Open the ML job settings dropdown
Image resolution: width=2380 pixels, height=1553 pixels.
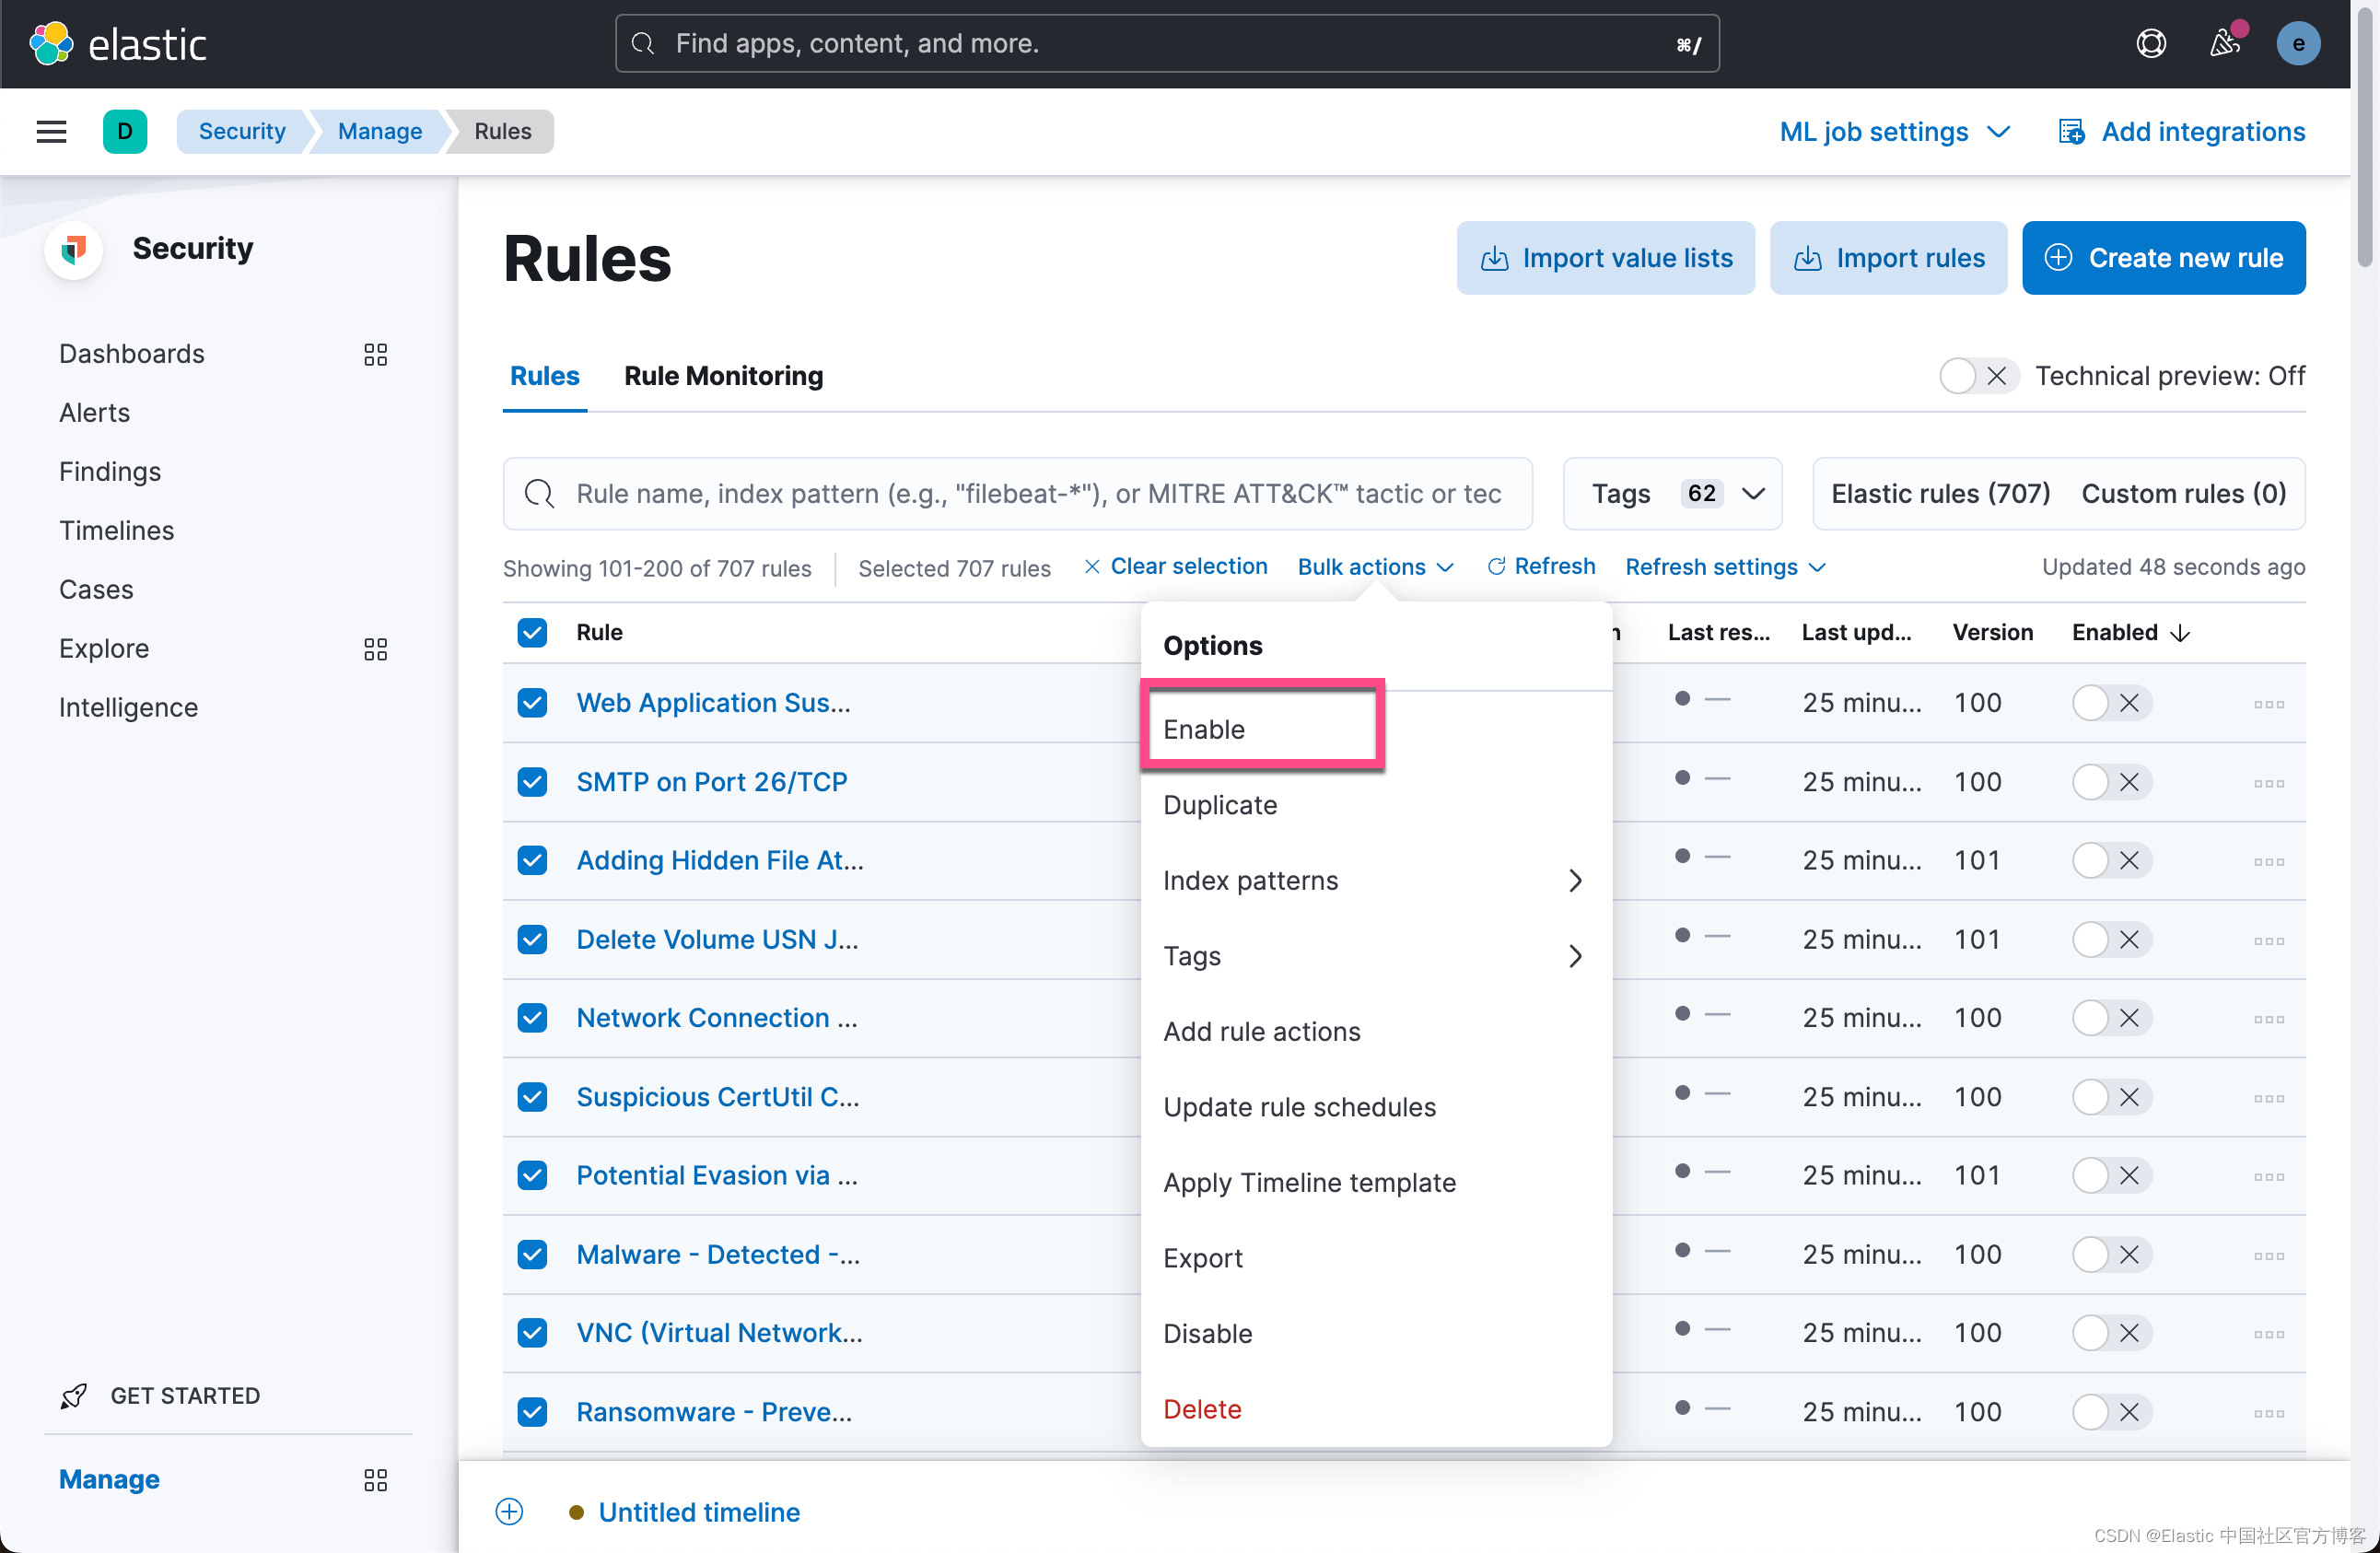coord(1894,131)
